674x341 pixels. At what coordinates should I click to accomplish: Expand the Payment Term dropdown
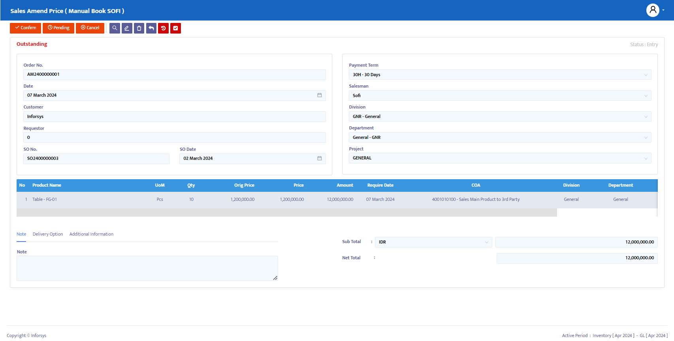(x=500, y=75)
